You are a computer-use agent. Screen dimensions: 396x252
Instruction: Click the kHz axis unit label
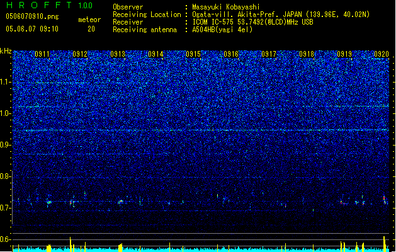6,51
